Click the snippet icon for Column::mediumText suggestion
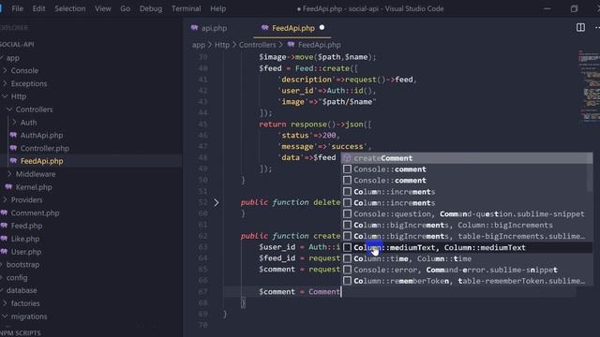The height and width of the screenshot is (337, 600). tap(347, 247)
